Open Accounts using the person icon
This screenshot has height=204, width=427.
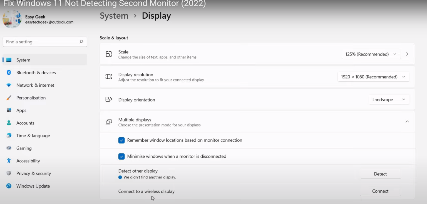[x=9, y=123]
